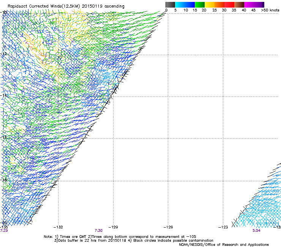Screen dimensions: 281x247
Task: Click the latitude label -12
Action: pos(4,54)
